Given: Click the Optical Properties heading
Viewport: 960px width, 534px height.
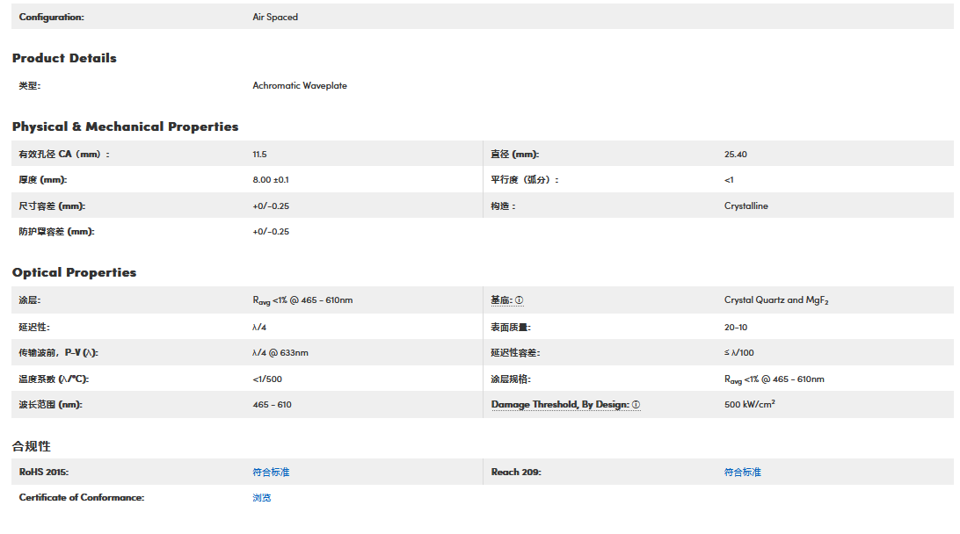Looking at the screenshot, I should (x=74, y=272).
